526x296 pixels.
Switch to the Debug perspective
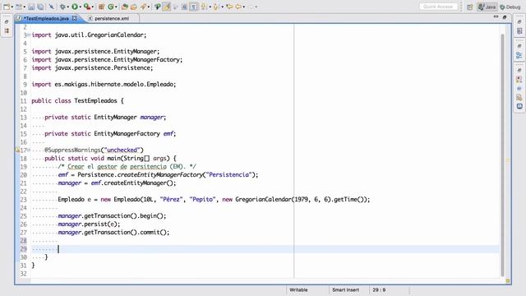pyautogui.click(x=510, y=7)
